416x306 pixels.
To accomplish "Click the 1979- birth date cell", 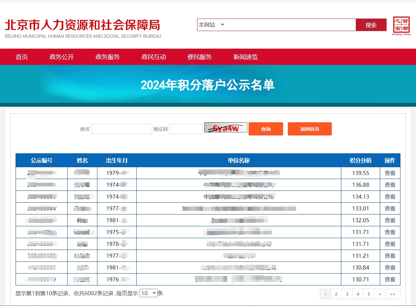I will [x=117, y=173].
